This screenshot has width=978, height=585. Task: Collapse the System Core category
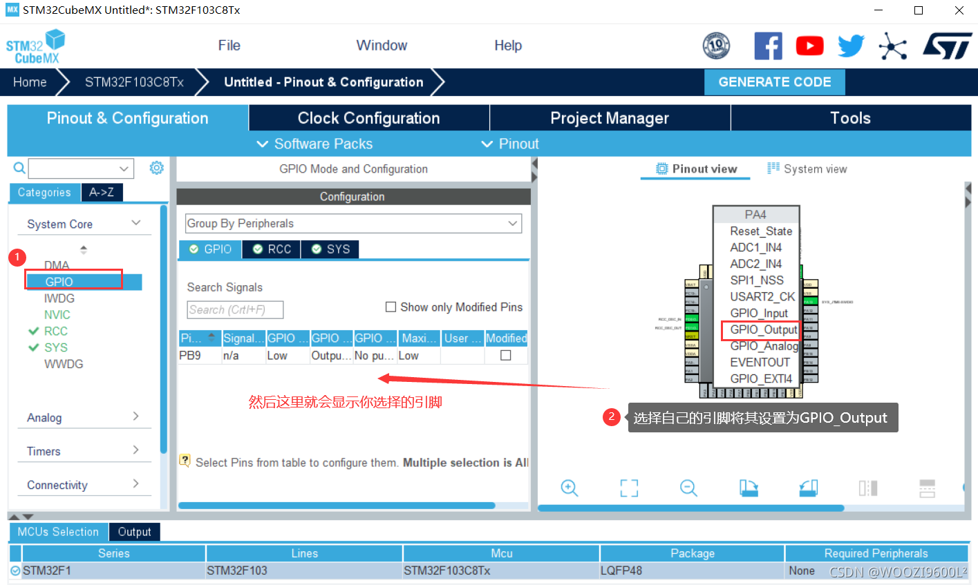pos(136,223)
